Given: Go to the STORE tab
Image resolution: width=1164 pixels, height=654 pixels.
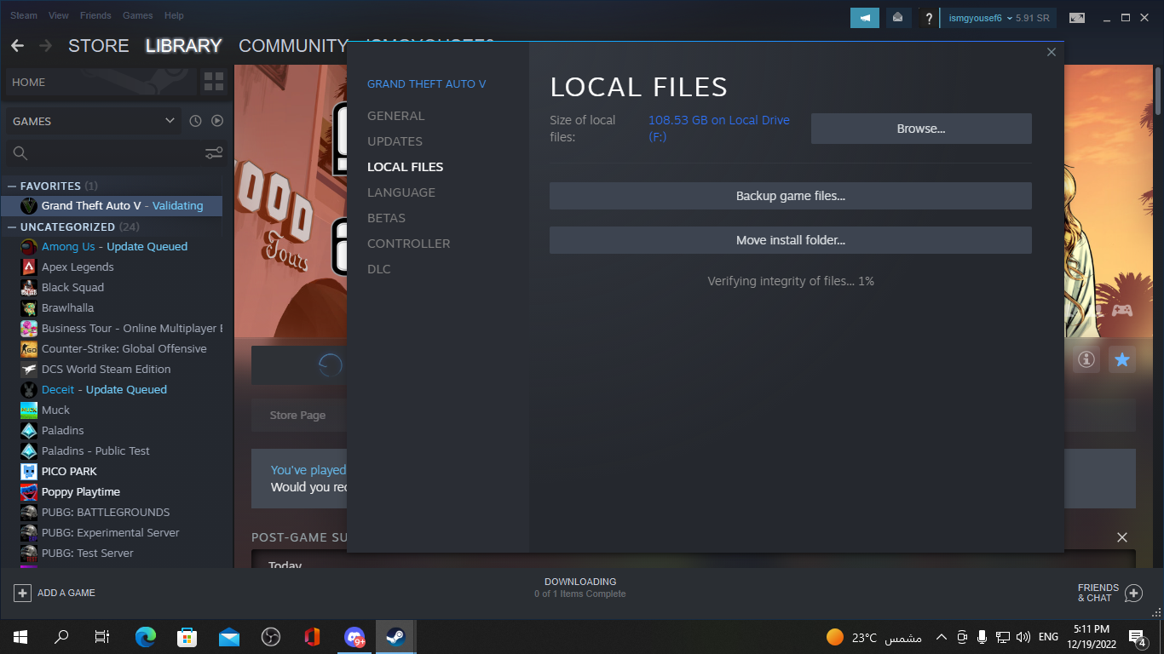Looking at the screenshot, I should tap(99, 46).
